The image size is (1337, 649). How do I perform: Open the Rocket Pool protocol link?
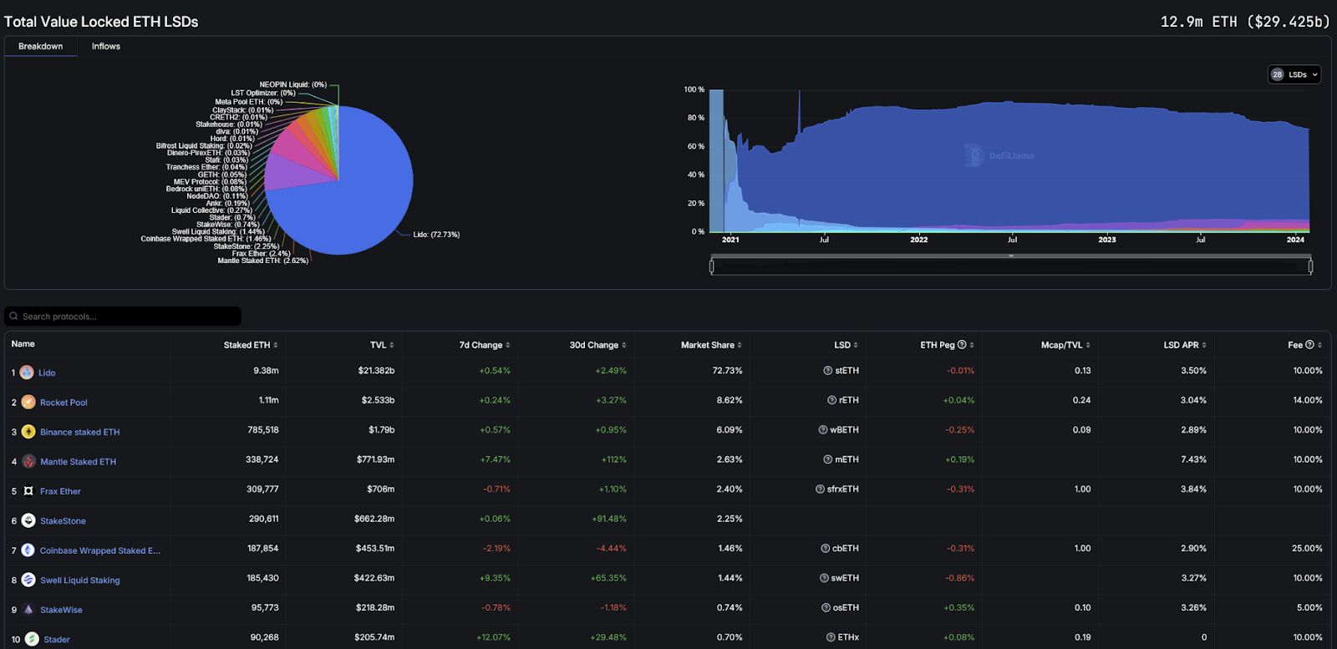pos(64,403)
